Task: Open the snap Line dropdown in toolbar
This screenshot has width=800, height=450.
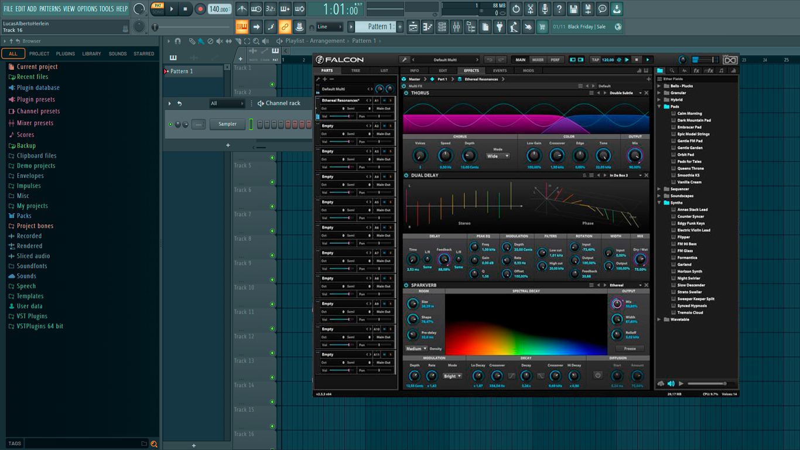Action: click(x=329, y=27)
